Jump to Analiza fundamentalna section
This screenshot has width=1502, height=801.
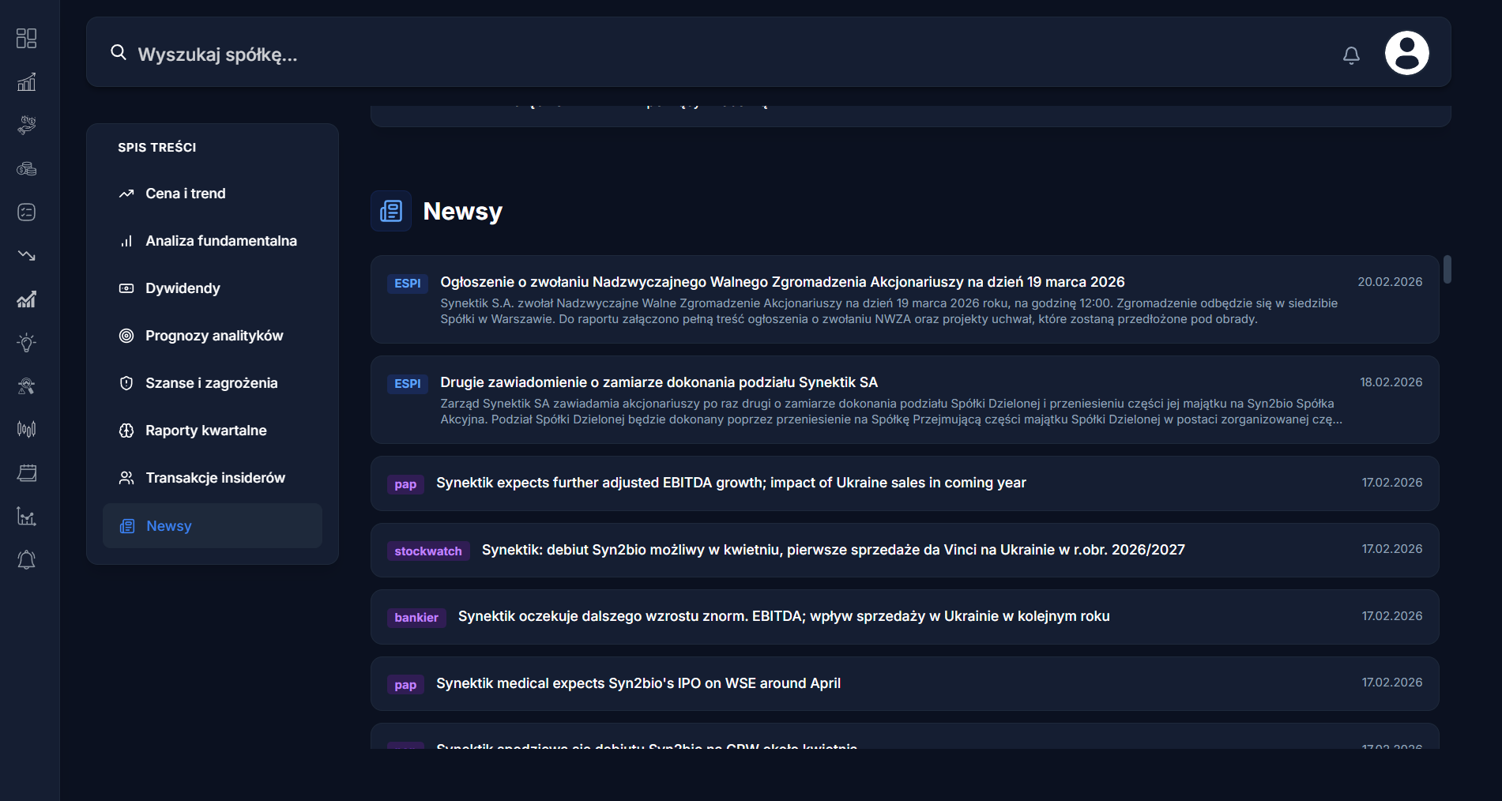(220, 241)
